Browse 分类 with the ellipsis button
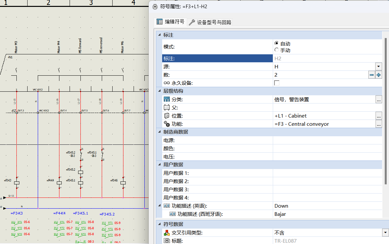The width and height of the screenshot is (389, 244). click(379, 100)
